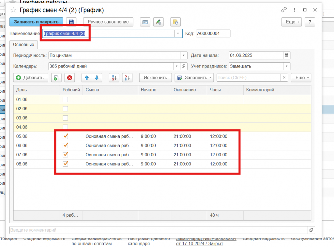Check the Рабочий box for day 01.06
Viewport: 334px width, 247px height.
[66, 100]
